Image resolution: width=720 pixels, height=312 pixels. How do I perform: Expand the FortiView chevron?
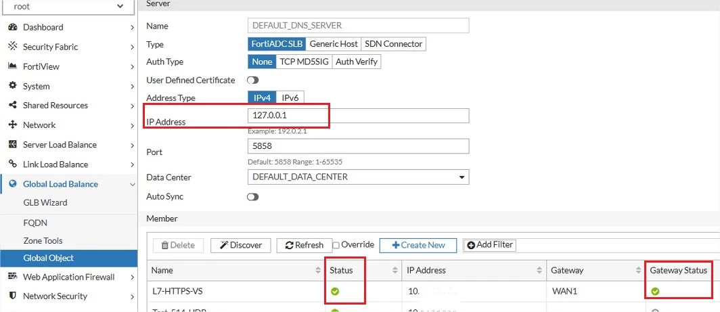tap(132, 66)
